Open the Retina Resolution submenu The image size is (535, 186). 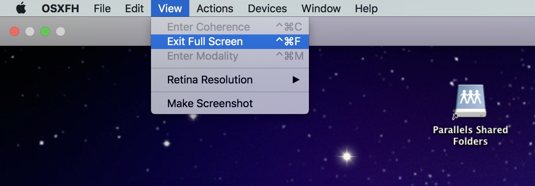230,80
